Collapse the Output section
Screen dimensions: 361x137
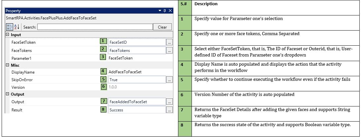tap(7, 94)
